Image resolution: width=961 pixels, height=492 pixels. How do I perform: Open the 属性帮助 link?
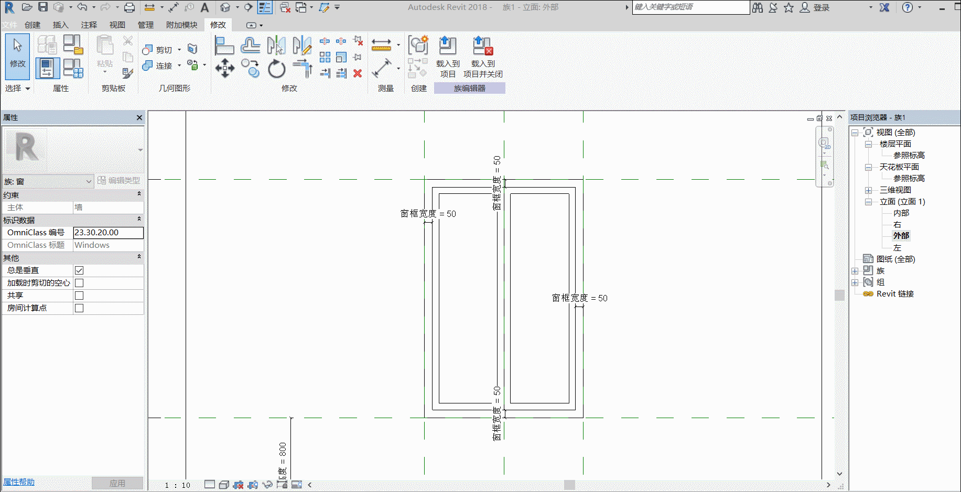pyautogui.click(x=19, y=482)
